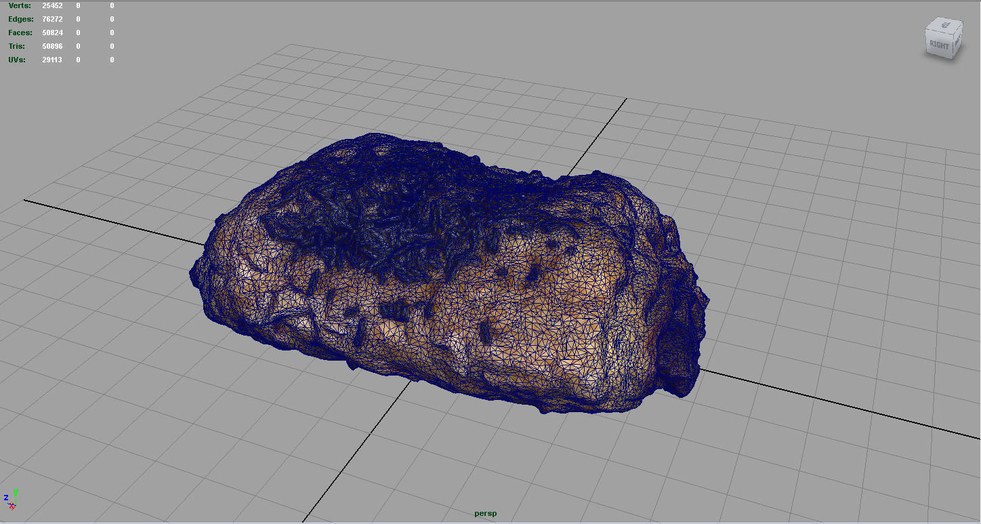Viewport: 981px width, 524px height.
Task: Click the 'Verts:' heads-up display label
Action: point(20,5)
